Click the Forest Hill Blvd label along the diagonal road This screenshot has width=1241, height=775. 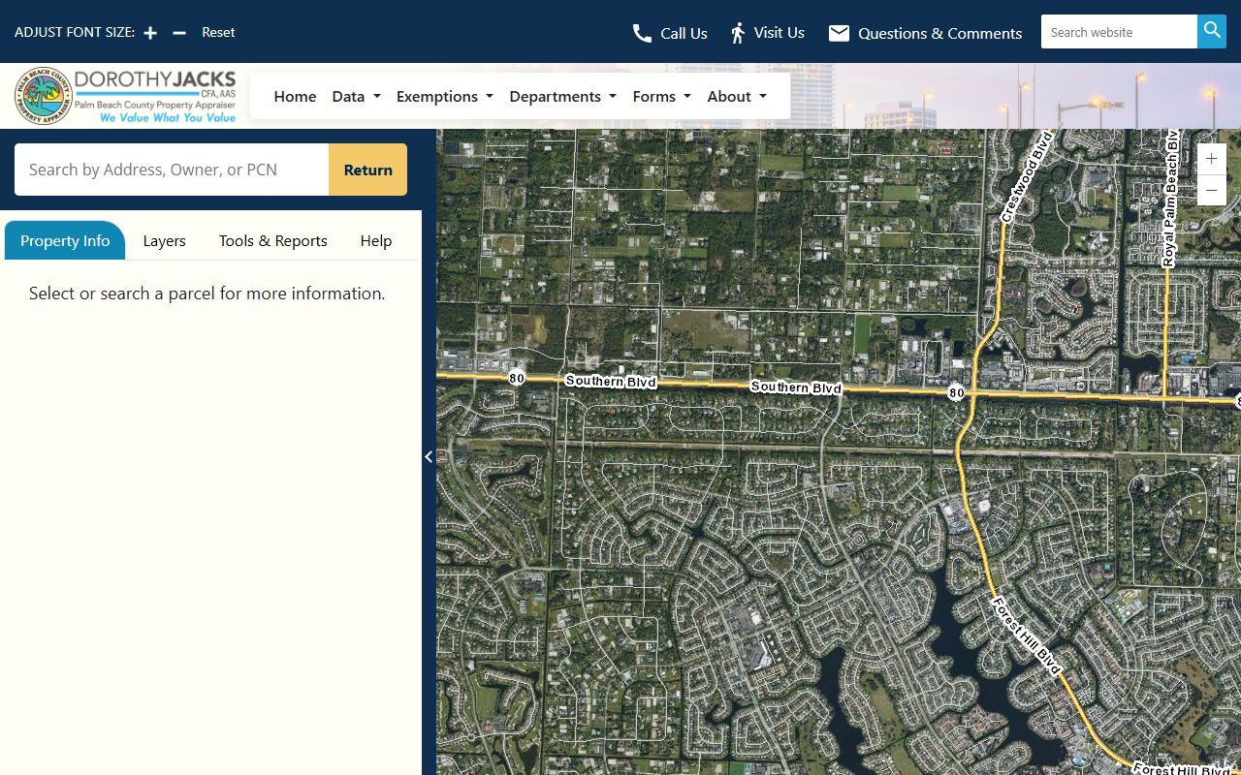(1026, 635)
